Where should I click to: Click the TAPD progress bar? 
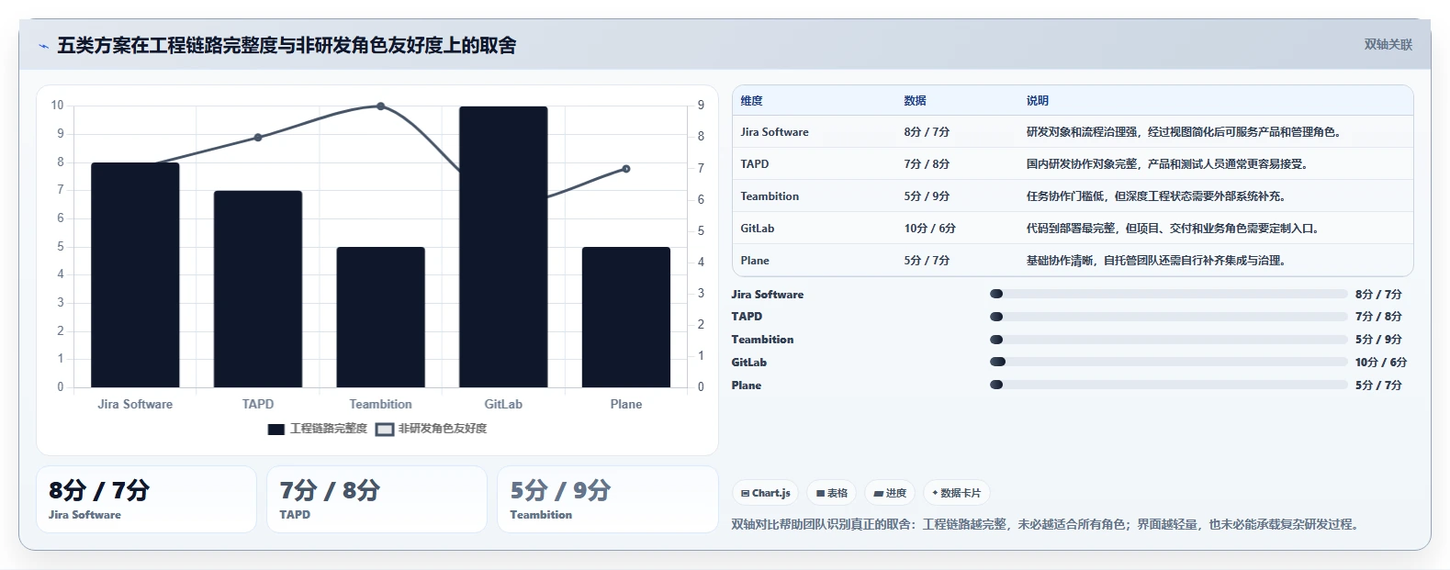pos(1168,317)
